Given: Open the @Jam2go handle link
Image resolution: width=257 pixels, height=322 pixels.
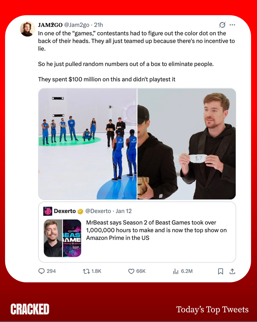Looking at the screenshot, I should [x=77, y=25].
